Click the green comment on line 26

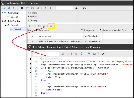pyautogui.click(x=86, y=61)
